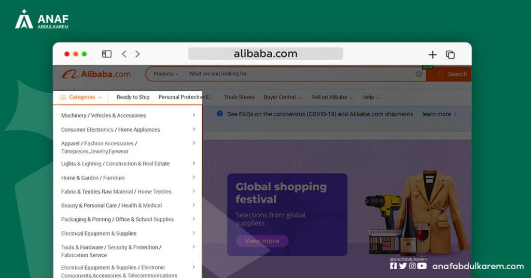Image resolution: width=531 pixels, height=278 pixels.
Task: Expand the Machinery / Vehicles row arrow
Action: (x=194, y=115)
